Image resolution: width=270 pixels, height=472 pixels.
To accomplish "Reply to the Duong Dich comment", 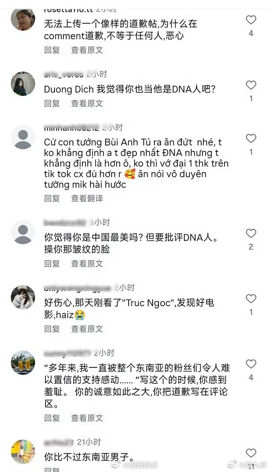I will coord(52,104).
